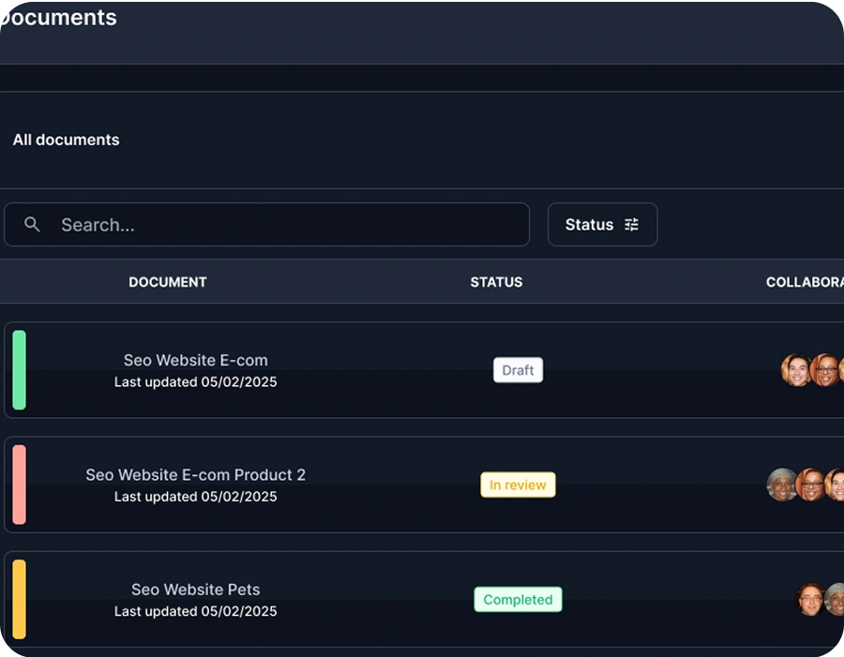This screenshot has height=657, width=844.
Task: Open Seo Website E-com Product 2 document
Action: click(x=195, y=474)
